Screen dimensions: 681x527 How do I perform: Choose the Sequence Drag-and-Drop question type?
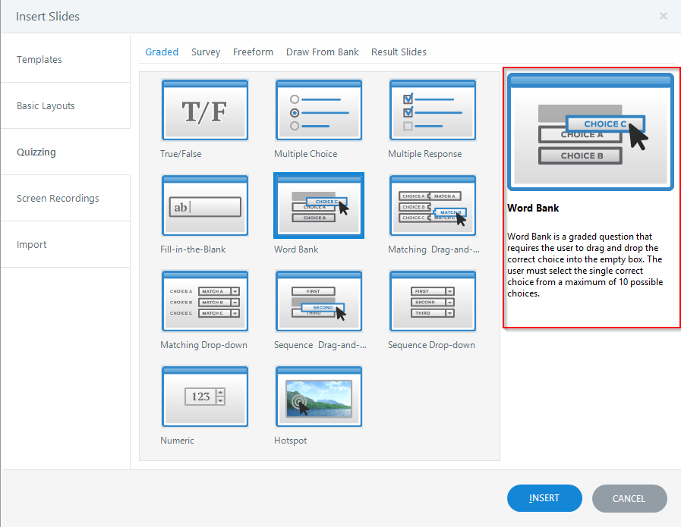(x=318, y=301)
